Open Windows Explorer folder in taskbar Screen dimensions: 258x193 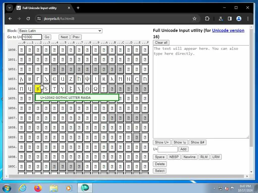point(54,188)
